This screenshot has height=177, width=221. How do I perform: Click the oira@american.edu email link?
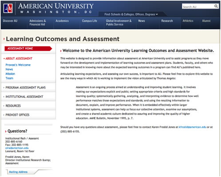tap(17, 148)
